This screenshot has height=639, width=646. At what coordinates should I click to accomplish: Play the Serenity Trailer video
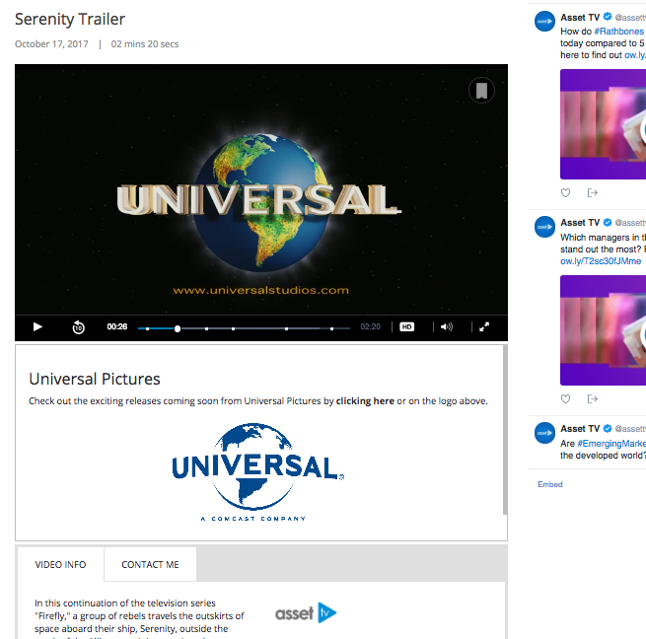click(x=37, y=326)
